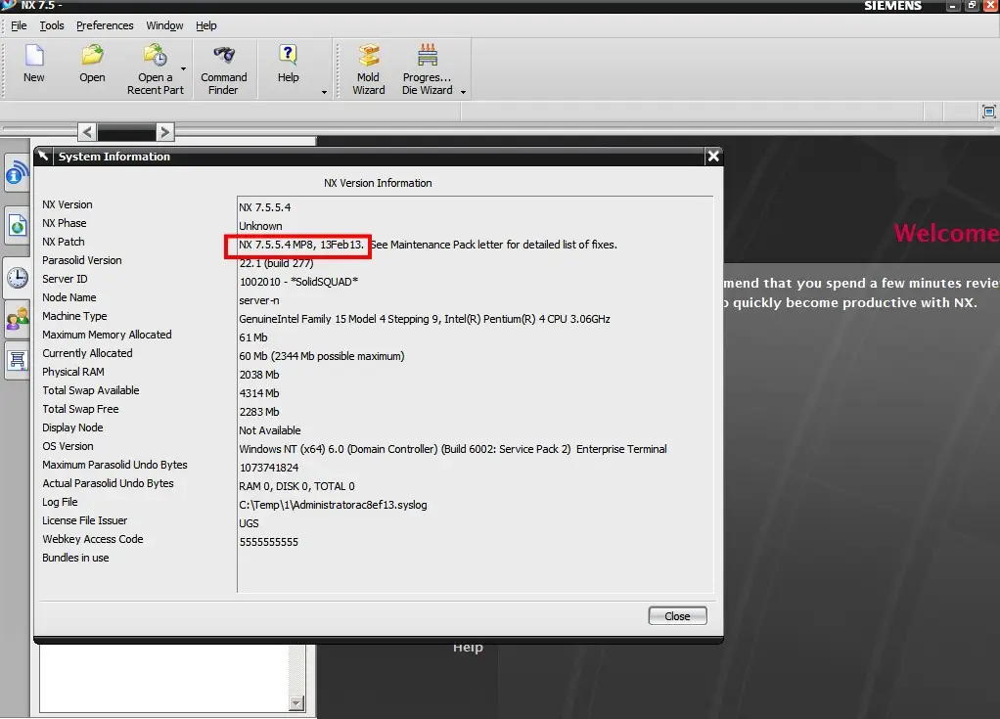Click the down arrow of lower panel scrollbar
The height and width of the screenshot is (719, 1000).
coord(296,703)
